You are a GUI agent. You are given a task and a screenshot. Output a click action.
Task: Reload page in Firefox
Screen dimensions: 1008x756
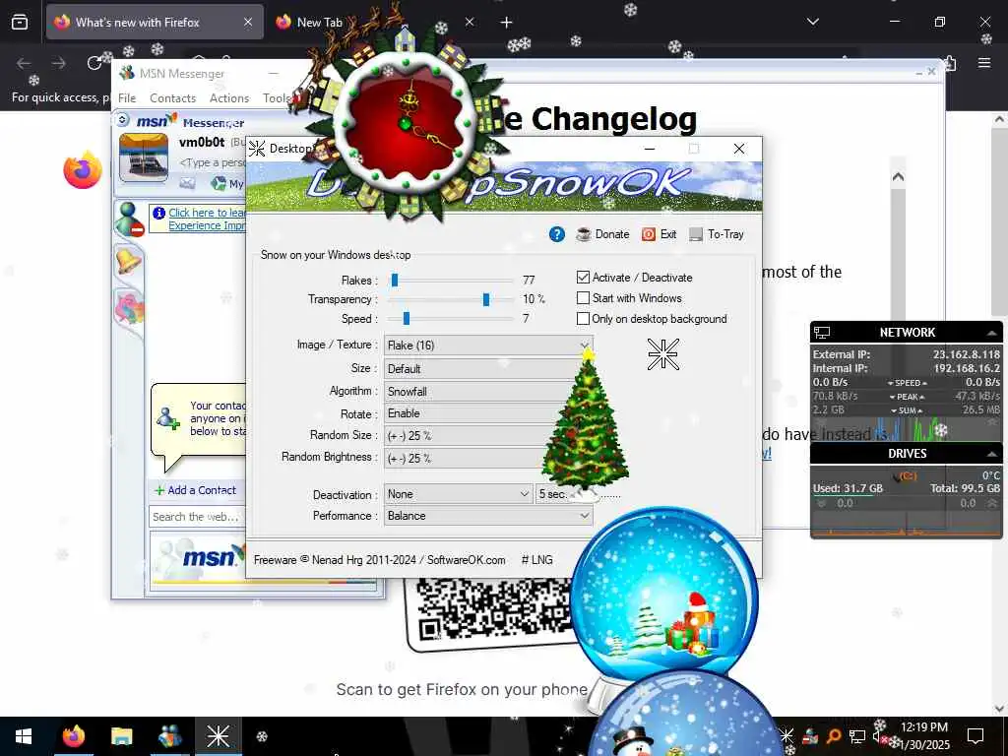[x=94, y=63]
